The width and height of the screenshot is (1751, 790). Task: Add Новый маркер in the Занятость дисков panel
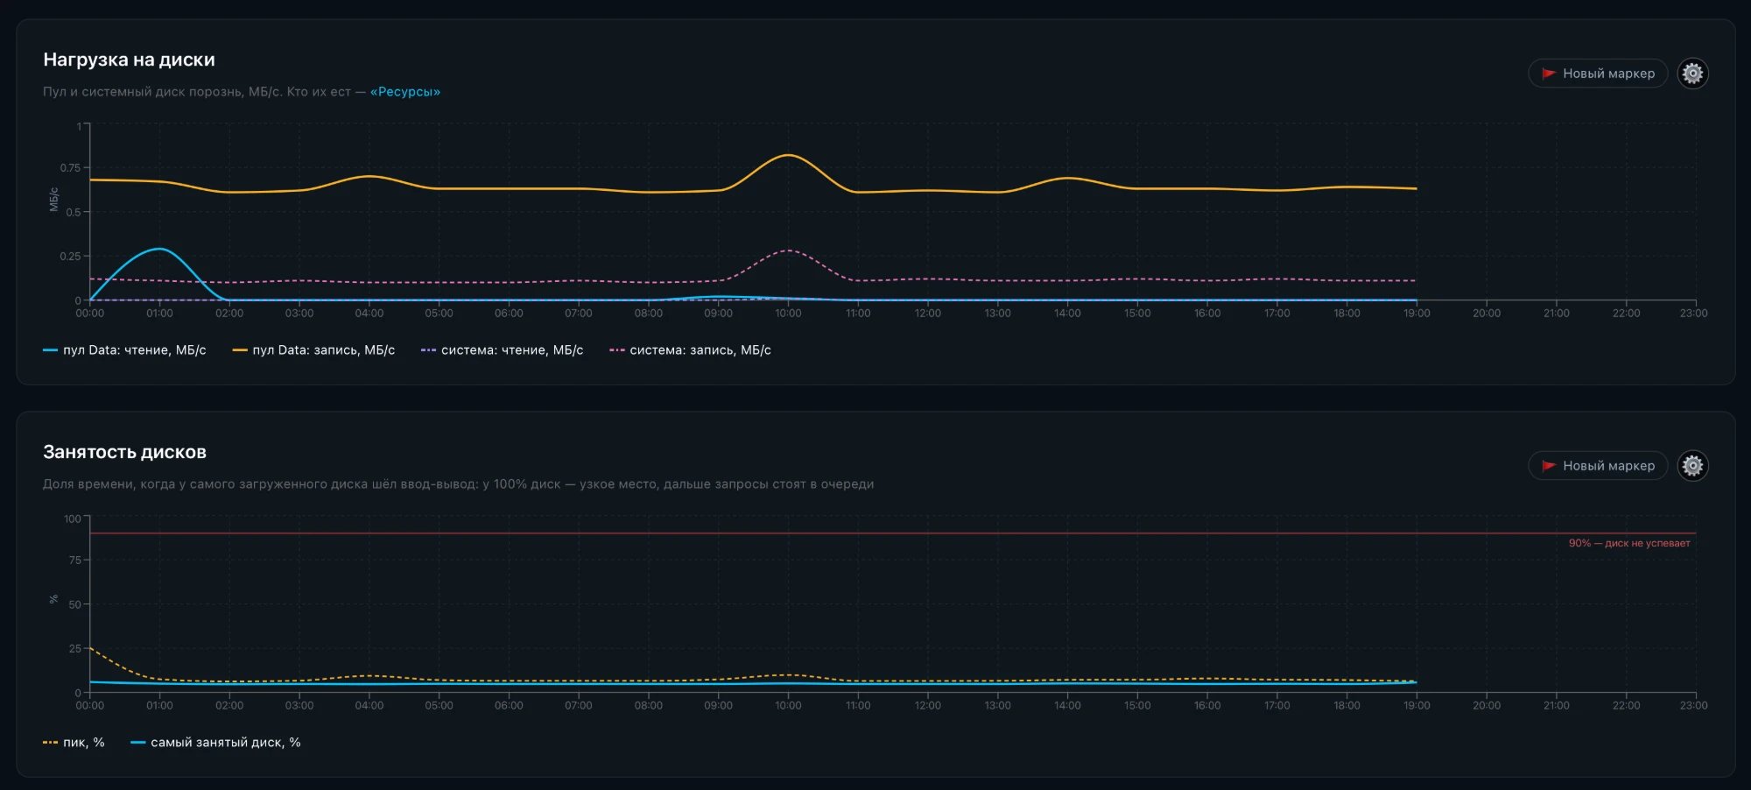coord(1598,466)
